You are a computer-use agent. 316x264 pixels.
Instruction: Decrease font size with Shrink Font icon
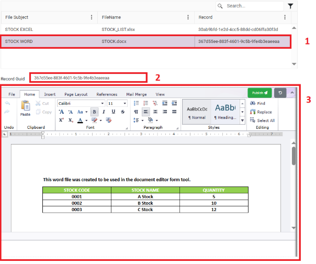[x=70, y=112]
